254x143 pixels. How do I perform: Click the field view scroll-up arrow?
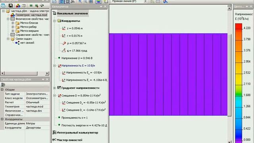point(229,8)
